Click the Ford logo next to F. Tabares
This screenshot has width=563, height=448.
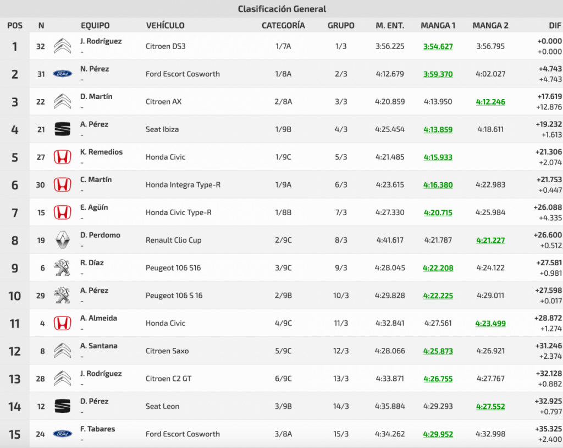(x=62, y=434)
